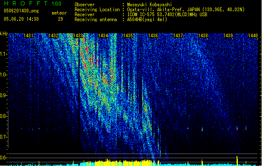Click the HROFFT 1.0.0 title text
The width and height of the screenshot is (262, 166).
click(32, 3)
